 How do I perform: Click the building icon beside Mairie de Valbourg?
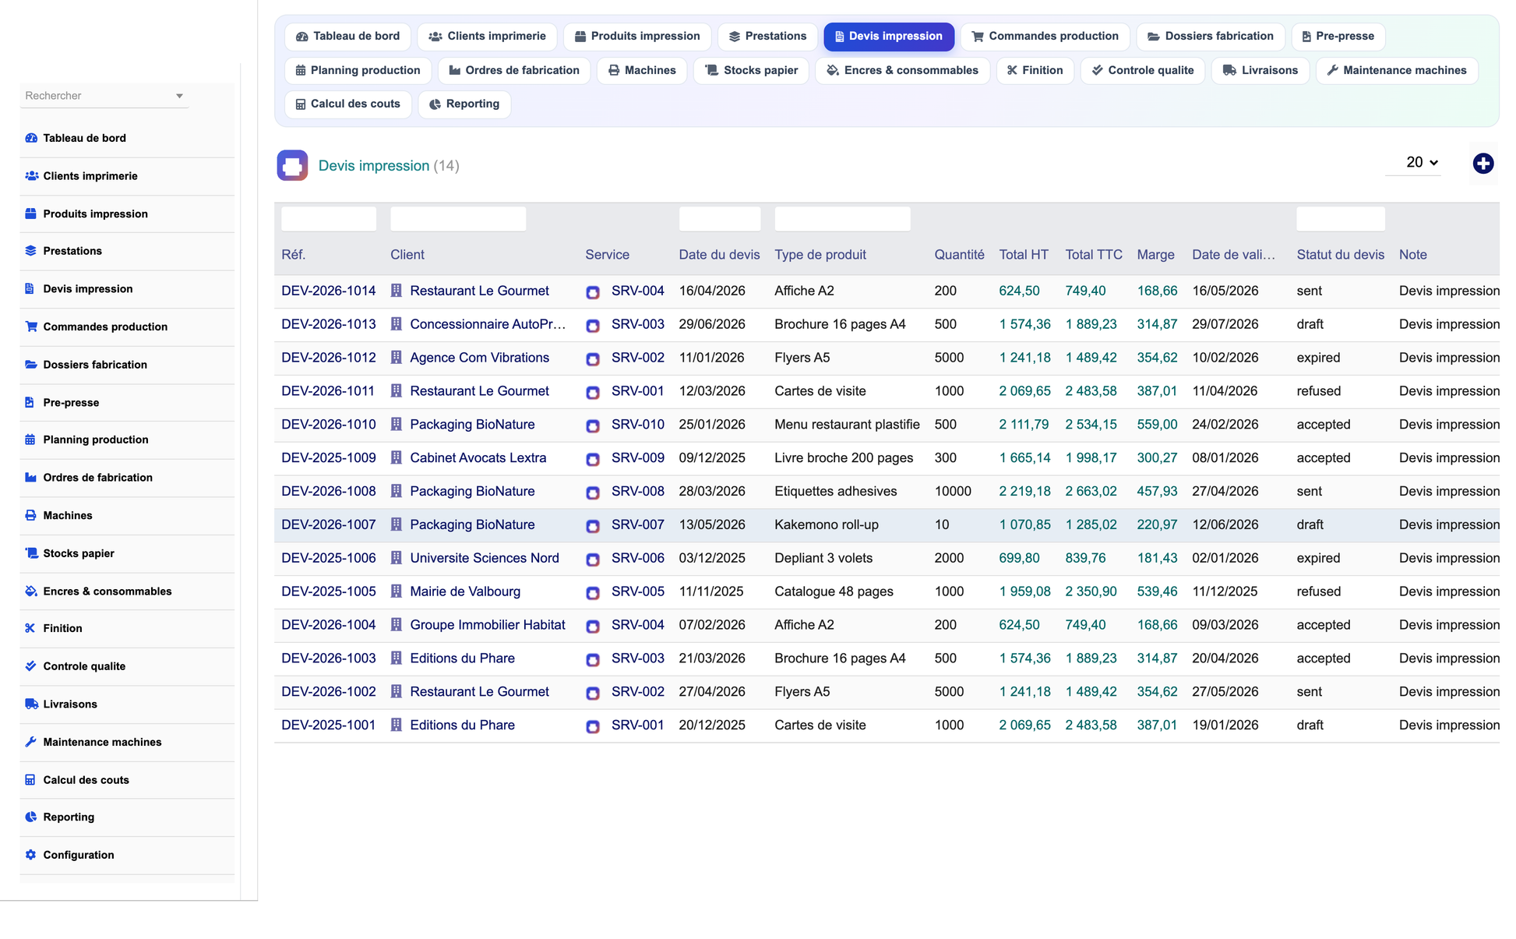[x=396, y=591]
